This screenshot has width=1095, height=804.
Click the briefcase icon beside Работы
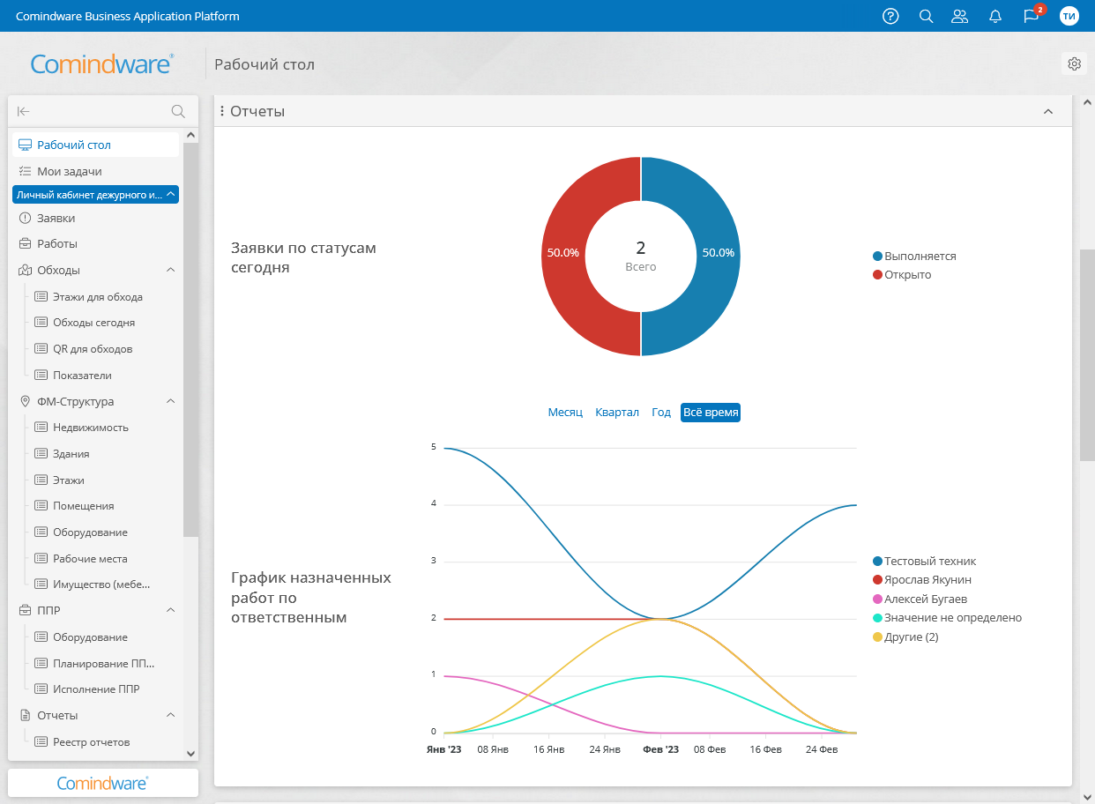(25, 243)
